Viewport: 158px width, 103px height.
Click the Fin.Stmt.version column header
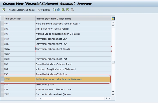[20, 19]
